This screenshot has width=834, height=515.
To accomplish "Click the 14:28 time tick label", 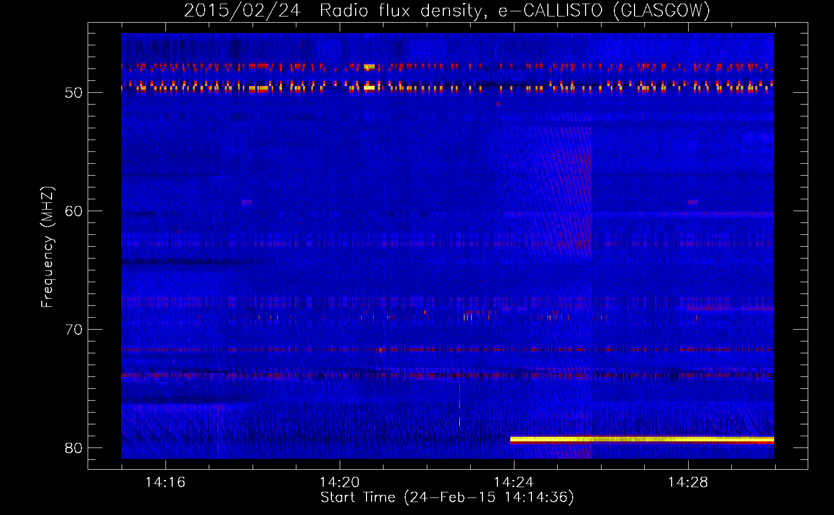I will click(x=688, y=483).
